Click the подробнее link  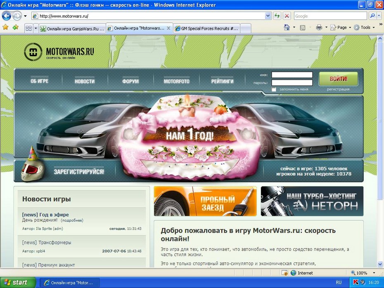point(72,220)
